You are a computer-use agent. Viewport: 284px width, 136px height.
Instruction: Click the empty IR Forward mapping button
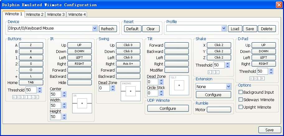click(80, 70)
